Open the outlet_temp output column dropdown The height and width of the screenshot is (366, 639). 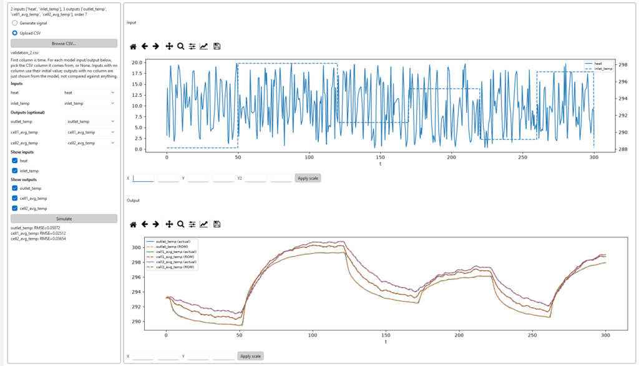[91, 122]
